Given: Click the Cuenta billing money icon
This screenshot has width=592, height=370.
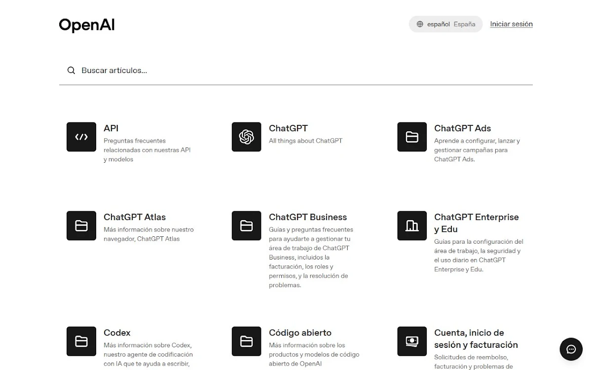Looking at the screenshot, I should point(412,341).
